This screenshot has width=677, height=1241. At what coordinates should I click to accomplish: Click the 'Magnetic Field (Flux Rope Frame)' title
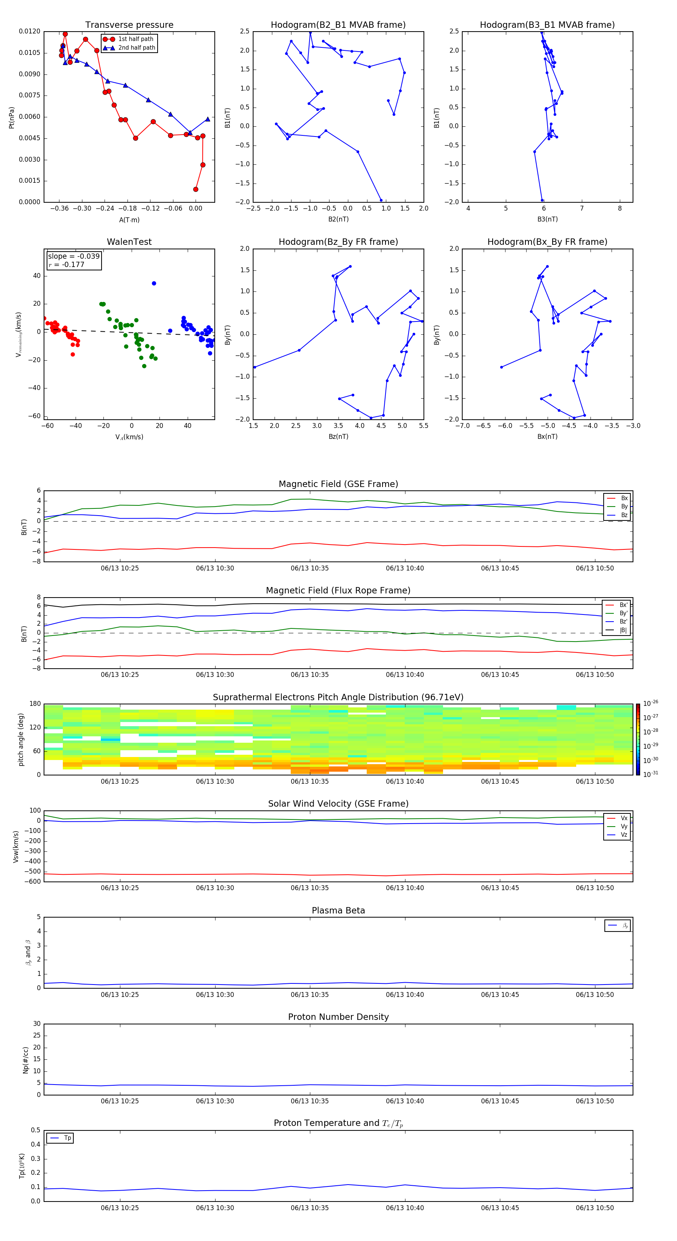click(x=338, y=591)
